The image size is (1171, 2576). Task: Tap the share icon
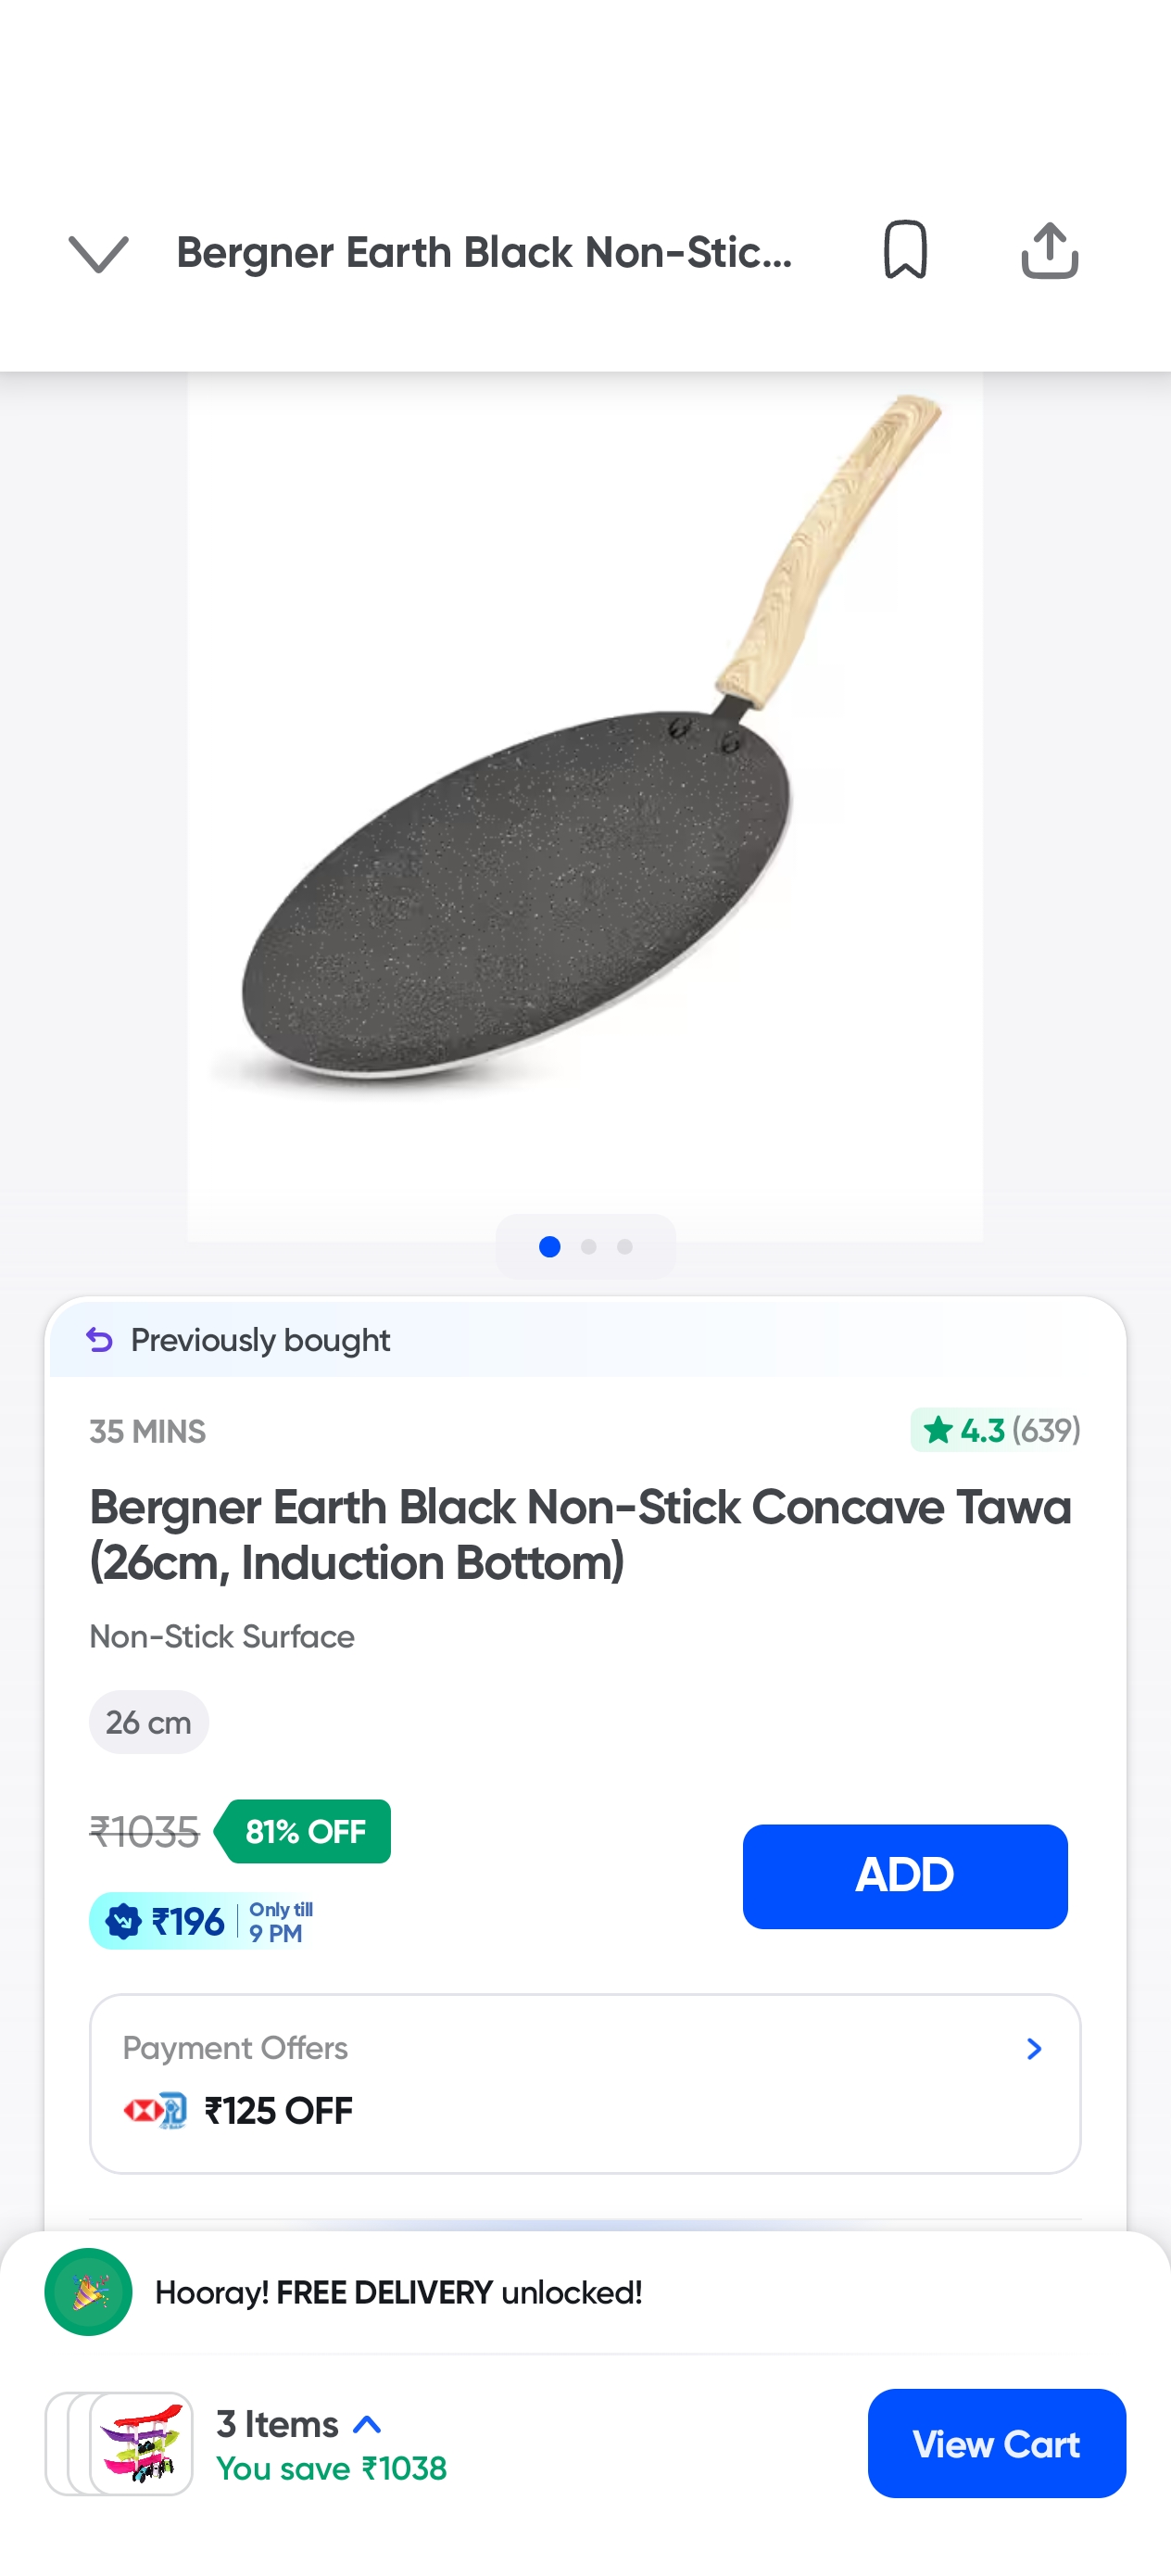tap(1049, 250)
